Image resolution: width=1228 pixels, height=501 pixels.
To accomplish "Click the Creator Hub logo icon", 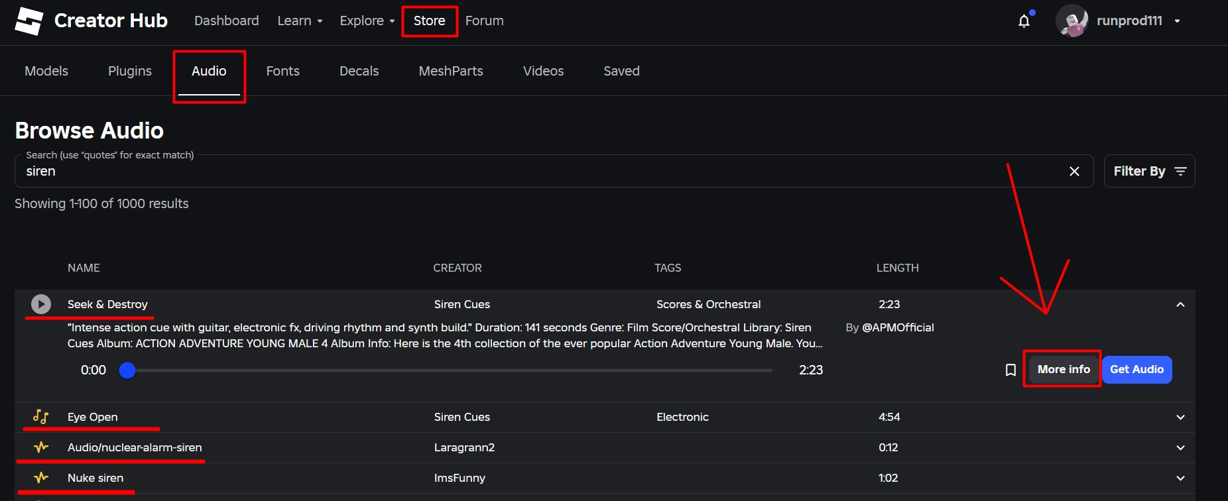I will [29, 21].
